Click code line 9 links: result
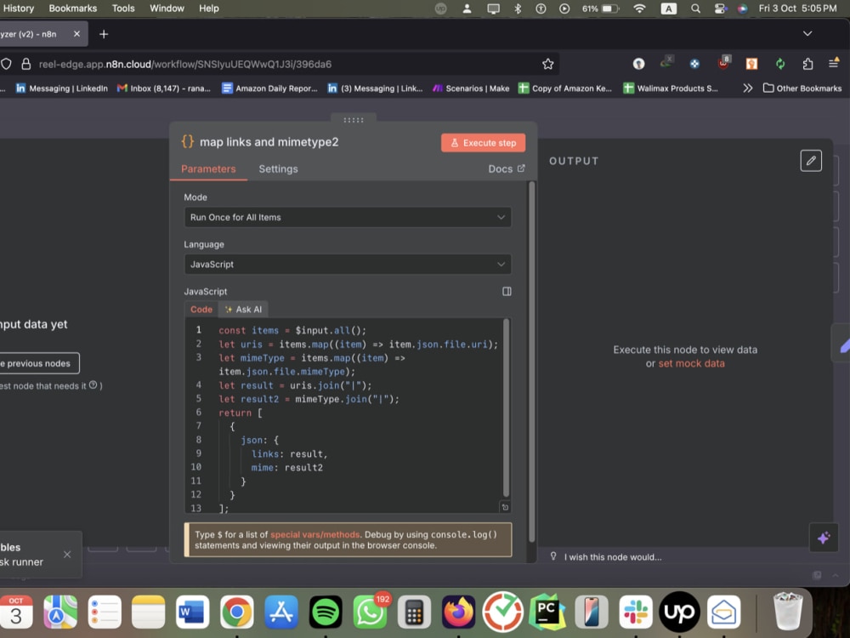The height and width of the screenshot is (638, 850). point(290,453)
